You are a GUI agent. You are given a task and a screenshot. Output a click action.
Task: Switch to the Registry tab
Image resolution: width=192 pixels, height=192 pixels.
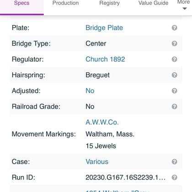click(109, 3)
